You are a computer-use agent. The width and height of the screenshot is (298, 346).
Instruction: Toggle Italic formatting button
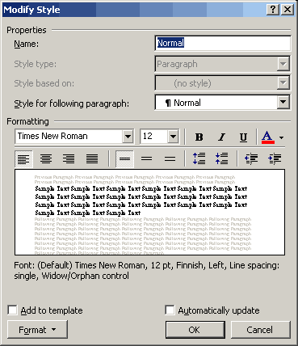click(x=221, y=137)
